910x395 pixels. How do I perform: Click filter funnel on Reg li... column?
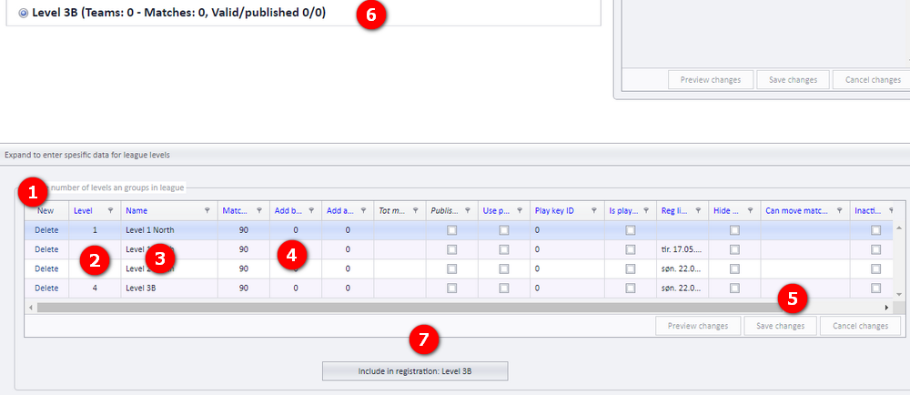[x=698, y=210]
